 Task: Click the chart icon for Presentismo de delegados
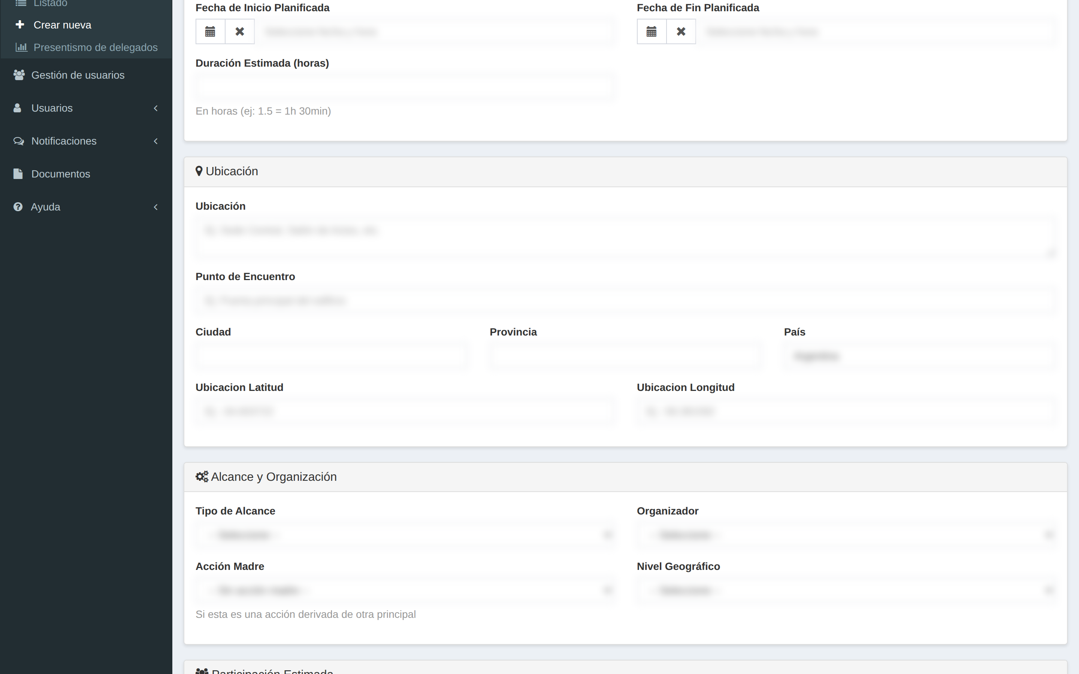pos(21,47)
